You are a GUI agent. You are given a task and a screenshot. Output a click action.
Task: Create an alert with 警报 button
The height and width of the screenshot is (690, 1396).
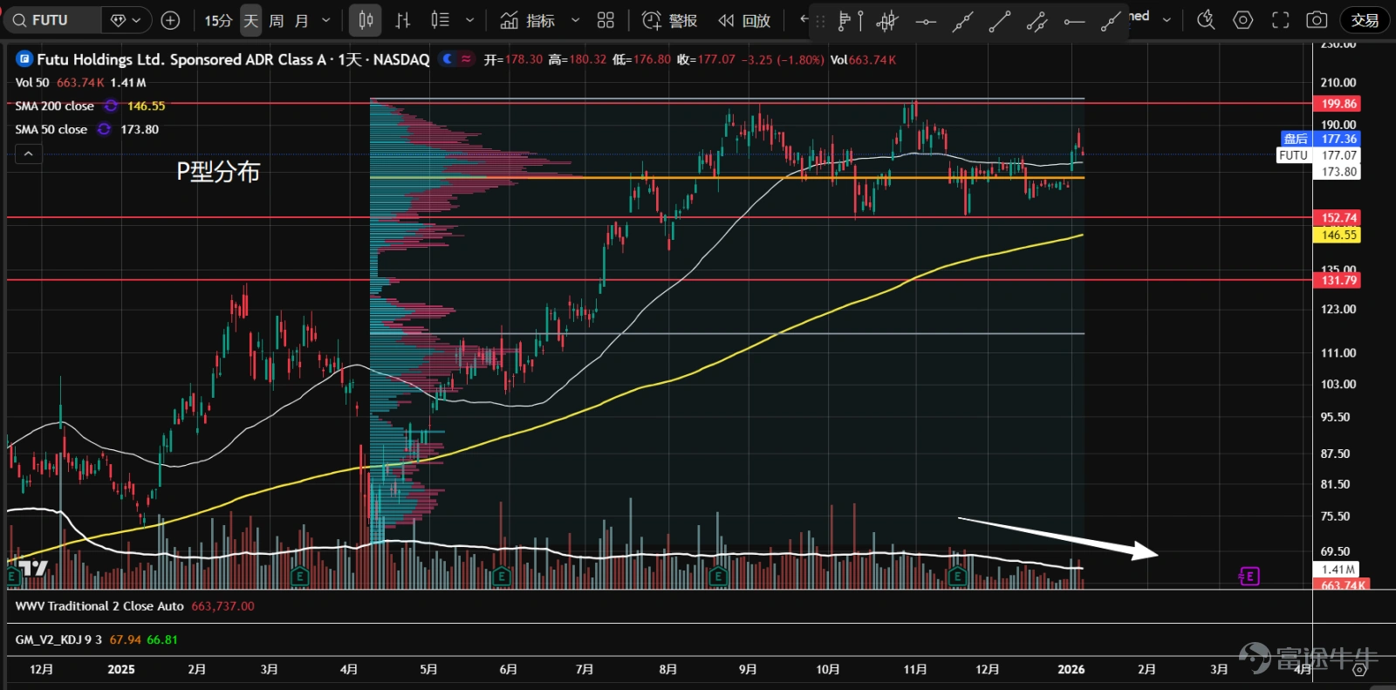[x=669, y=20]
